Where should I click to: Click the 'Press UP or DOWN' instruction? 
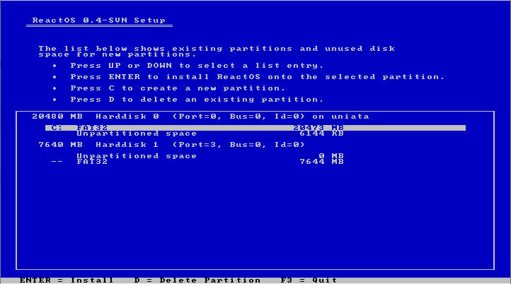click(197, 66)
